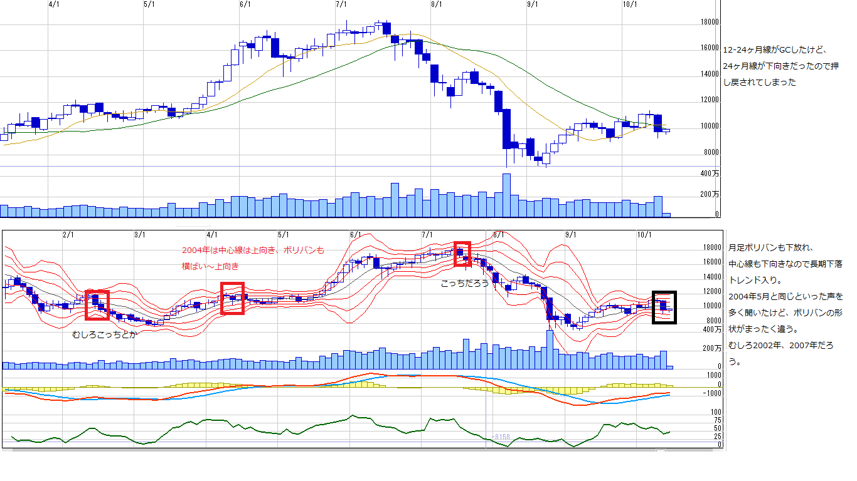Click the -8158 crosshair value label

point(500,437)
